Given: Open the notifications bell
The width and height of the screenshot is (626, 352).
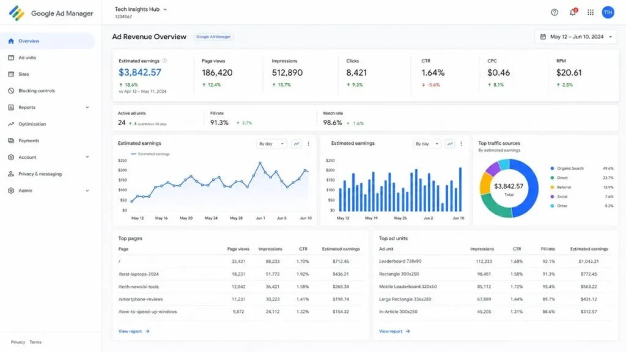Looking at the screenshot, I should [572, 12].
